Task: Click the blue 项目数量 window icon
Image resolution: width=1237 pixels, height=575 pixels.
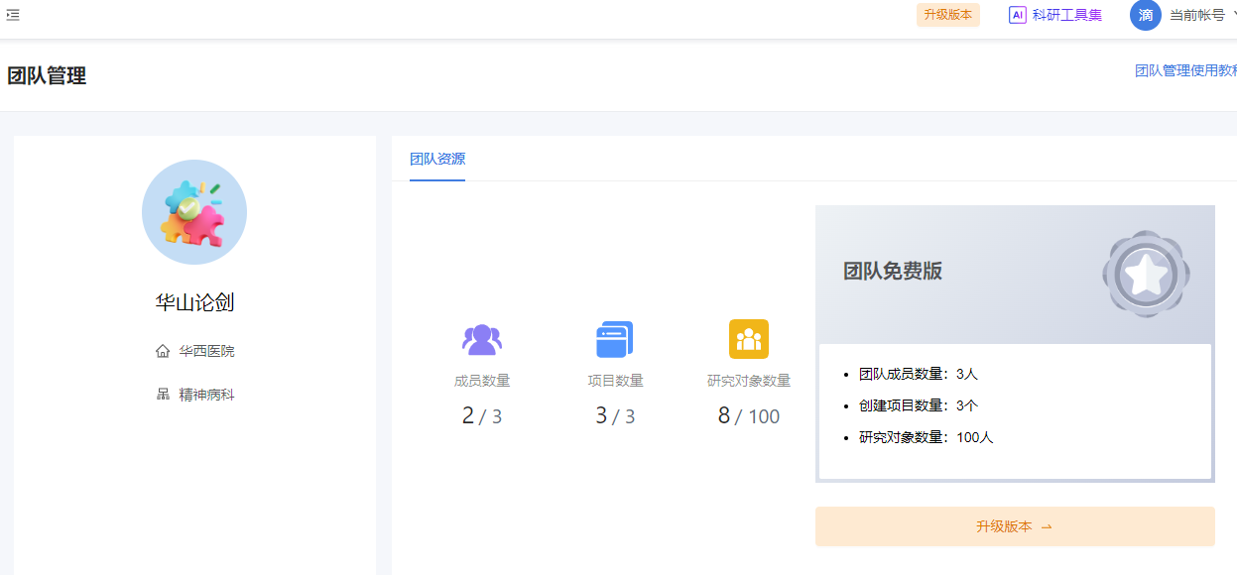Action: click(x=615, y=340)
